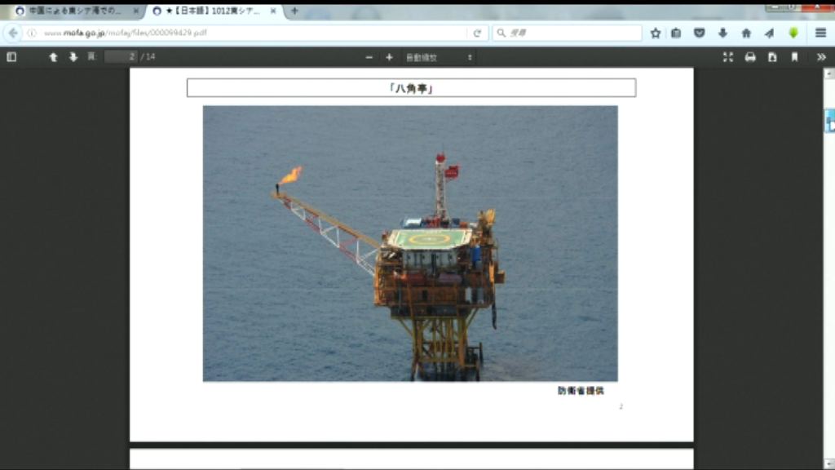The width and height of the screenshot is (835, 470).
Task: Zoom in on the PDF document
Action: (x=389, y=57)
